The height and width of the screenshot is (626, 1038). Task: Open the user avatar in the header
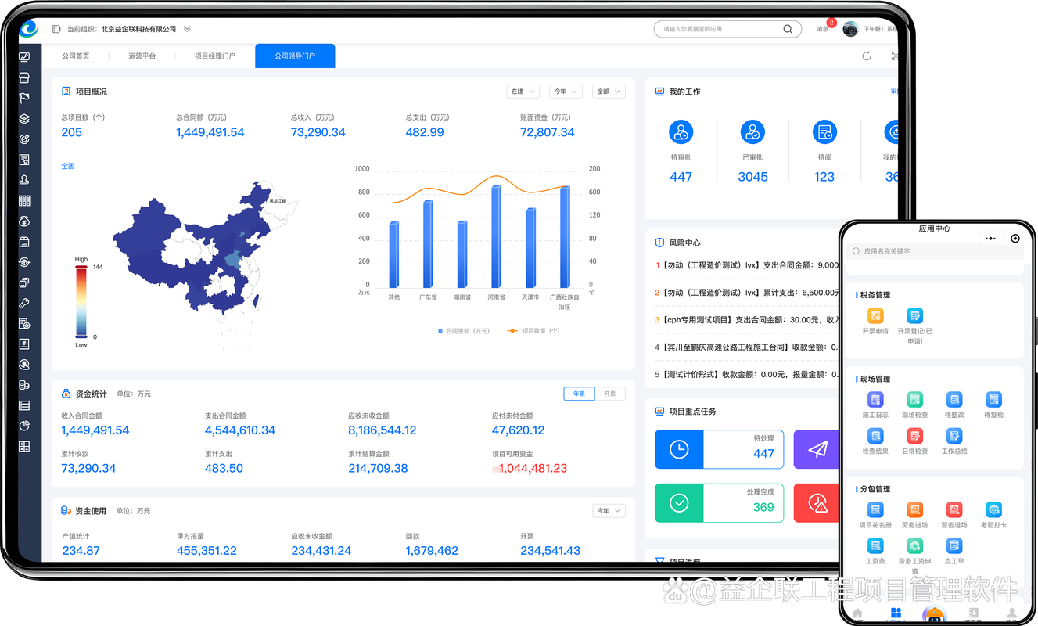click(x=850, y=29)
